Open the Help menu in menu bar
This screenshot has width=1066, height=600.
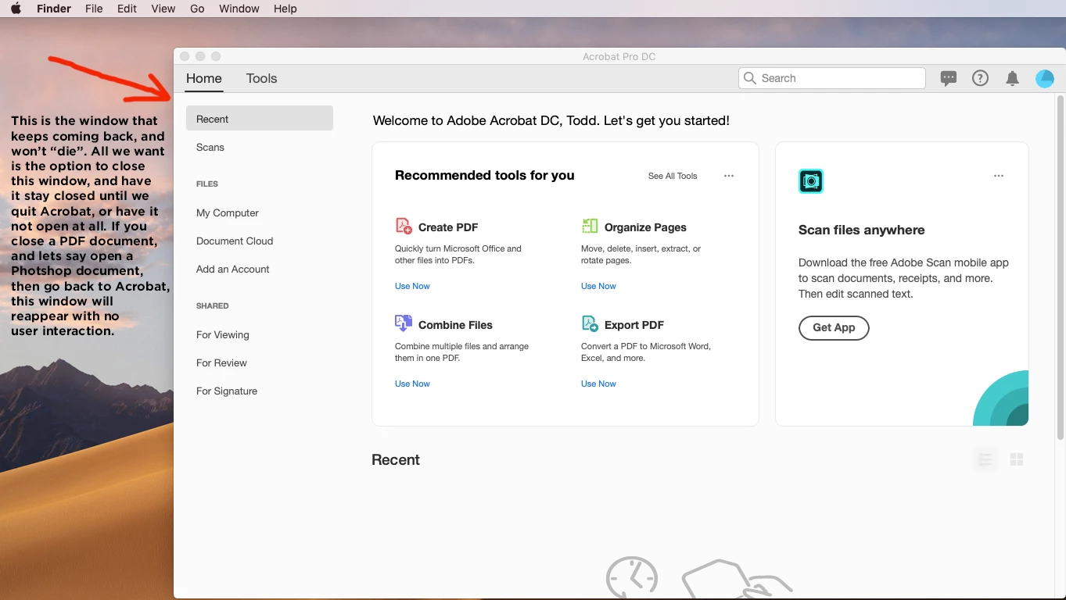[285, 9]
